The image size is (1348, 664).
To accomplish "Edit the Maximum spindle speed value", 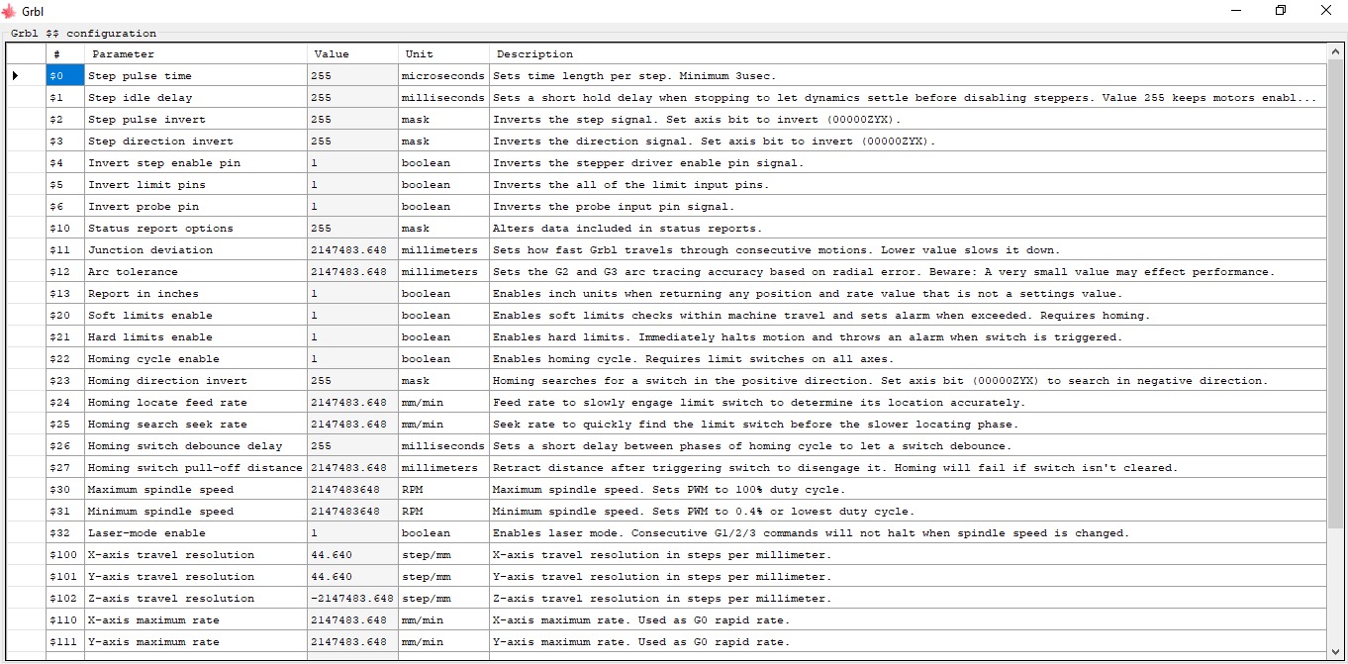I will pyautogui.click(x=352, y=490).
